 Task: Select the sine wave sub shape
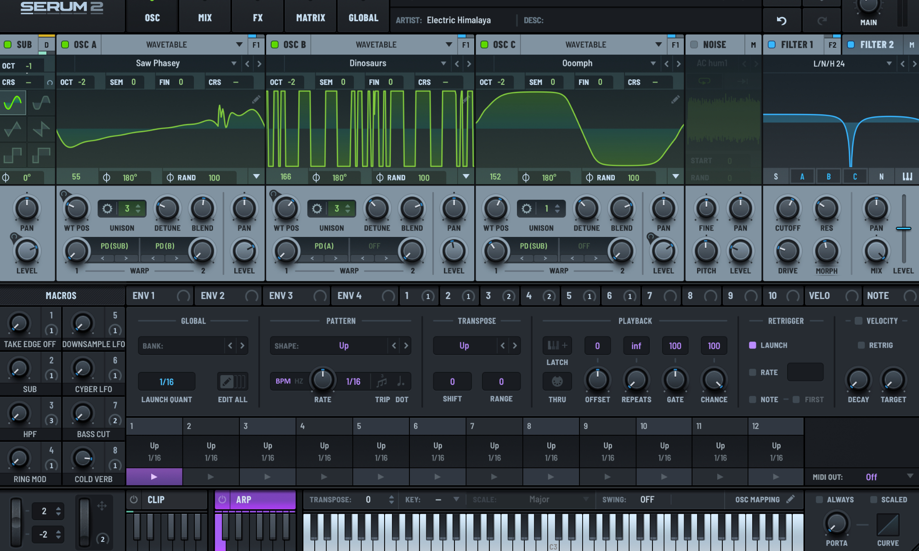[x=13, y=103]
